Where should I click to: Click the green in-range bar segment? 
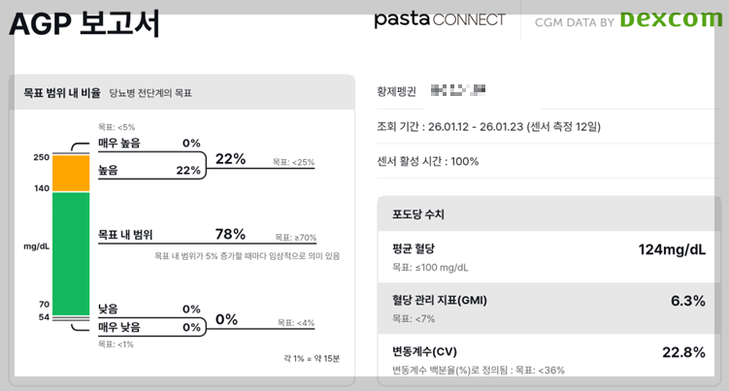(x=71, y=254)
